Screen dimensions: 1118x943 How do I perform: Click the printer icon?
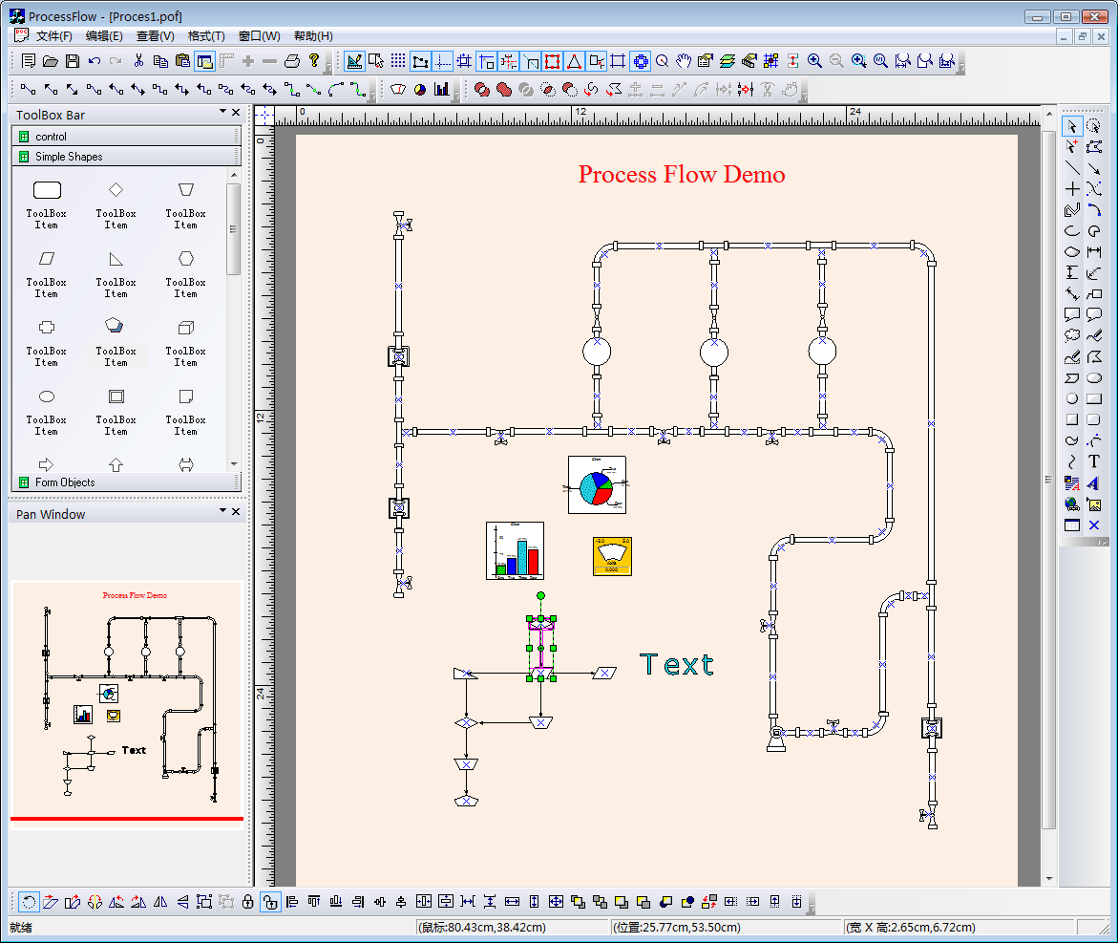point(292,61)
